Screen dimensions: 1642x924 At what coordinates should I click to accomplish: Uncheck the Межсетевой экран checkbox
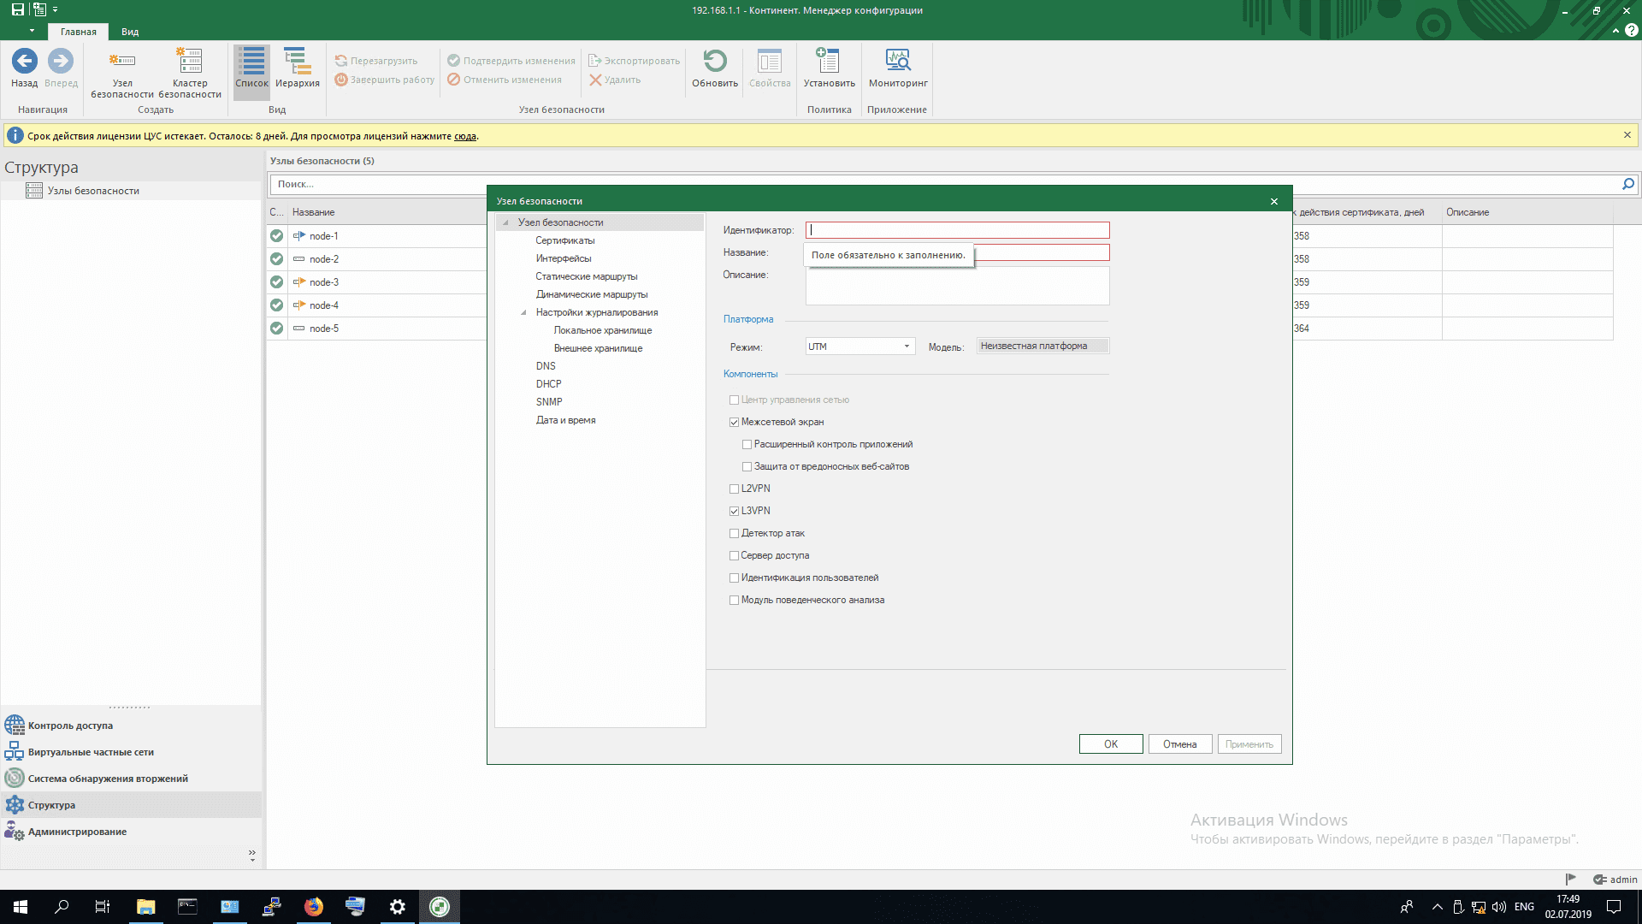734,423
